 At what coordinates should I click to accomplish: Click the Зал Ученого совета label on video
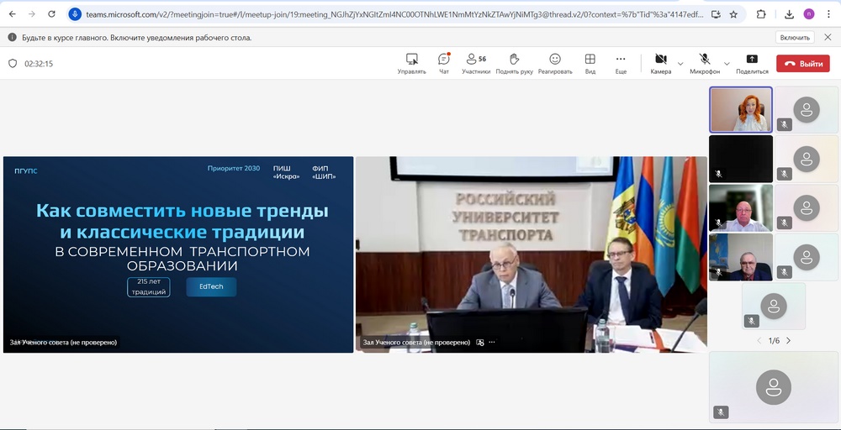pyautogui.click(x=416, y=342)
